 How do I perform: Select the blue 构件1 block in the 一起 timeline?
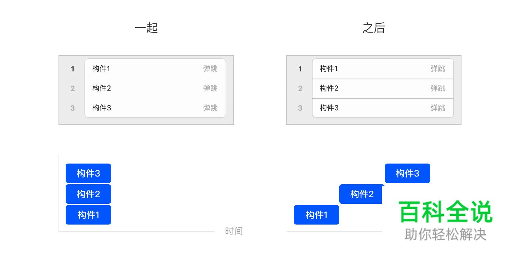tap(88, 214)
